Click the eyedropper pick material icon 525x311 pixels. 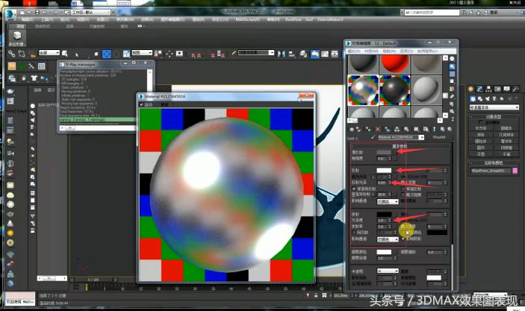pyautogui.click(x=373, y=137)
